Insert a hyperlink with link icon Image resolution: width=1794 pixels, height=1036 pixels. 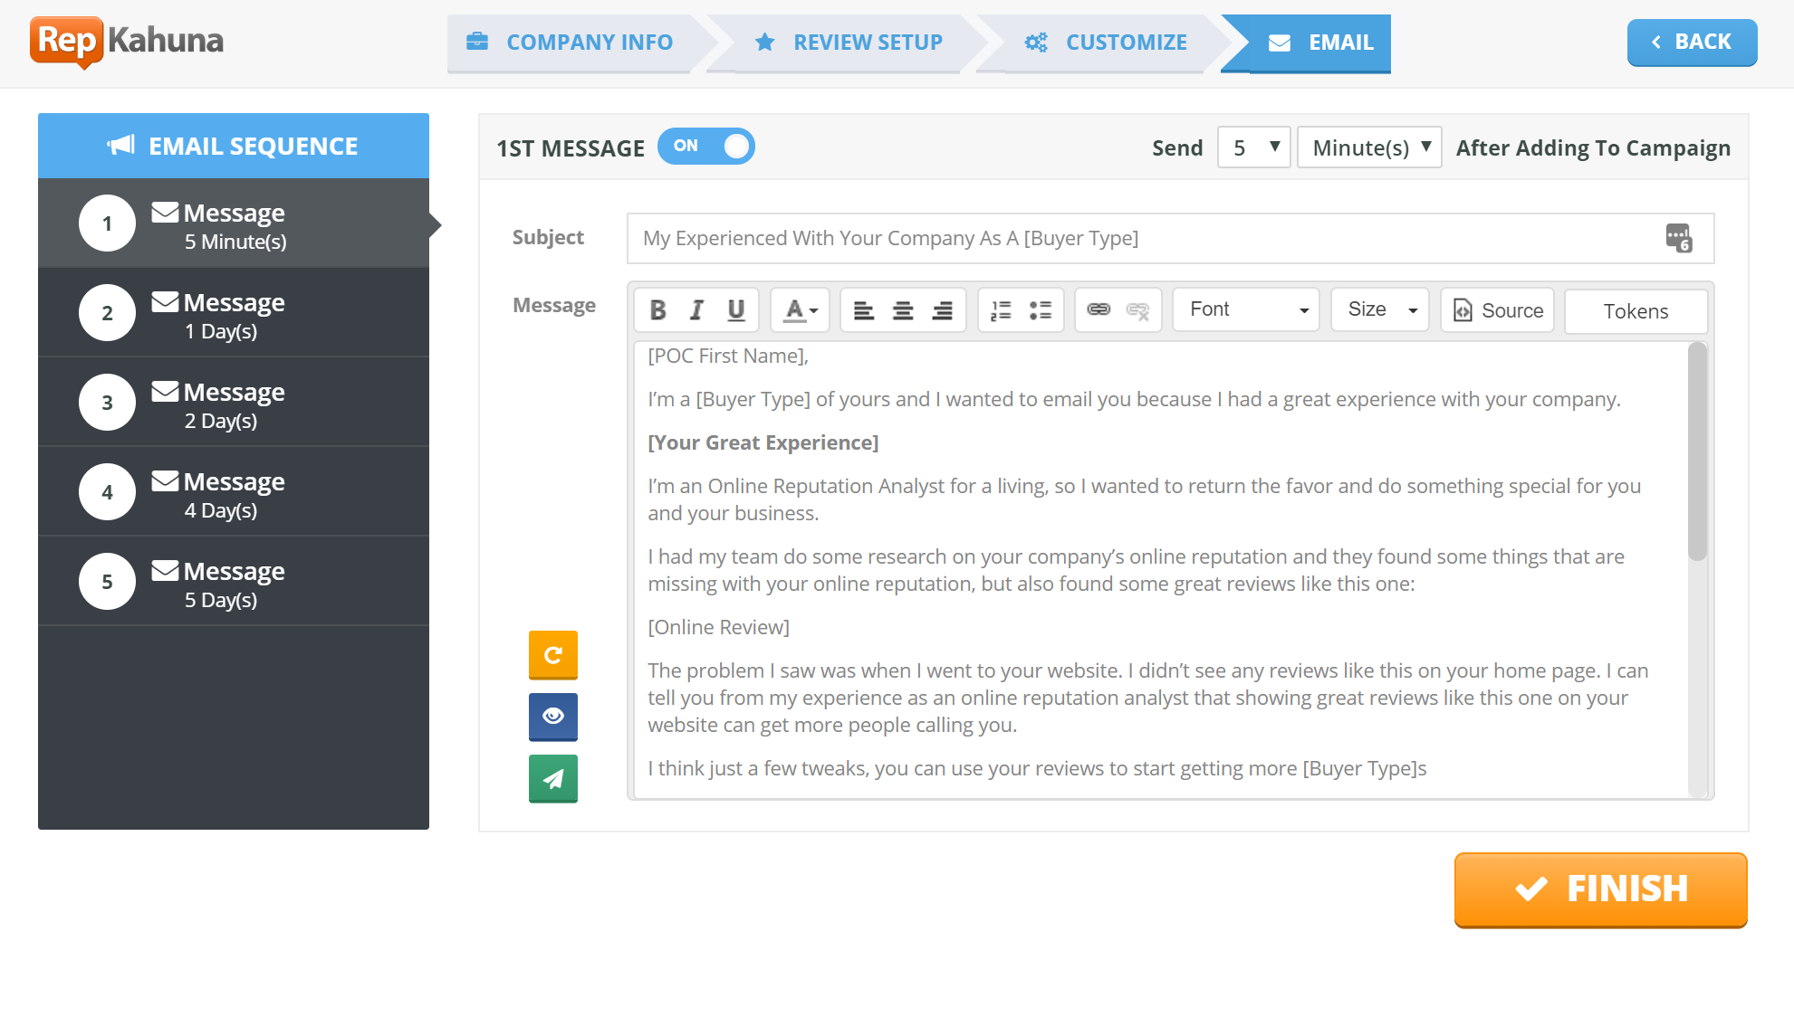[x=1098, y=310]
